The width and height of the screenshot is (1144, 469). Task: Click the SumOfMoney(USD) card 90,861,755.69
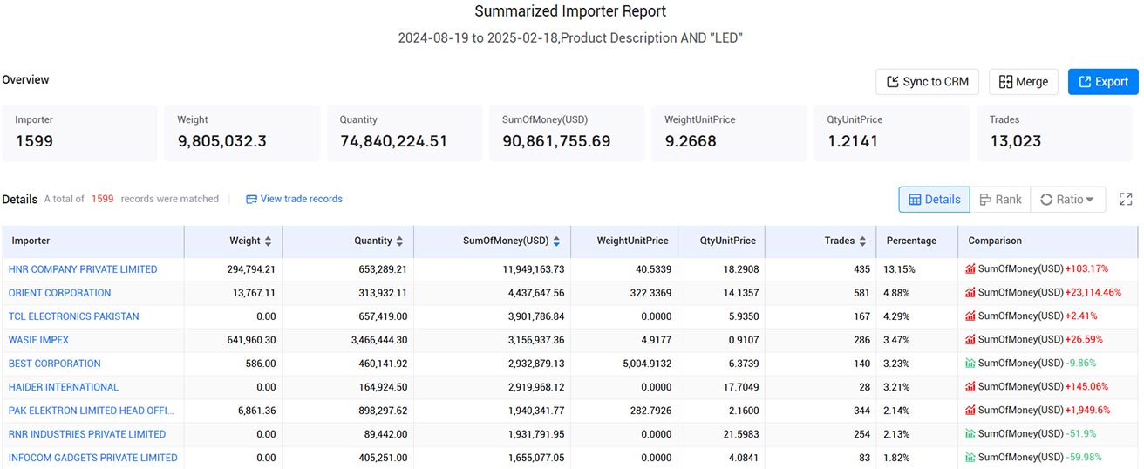pos(567,133)
